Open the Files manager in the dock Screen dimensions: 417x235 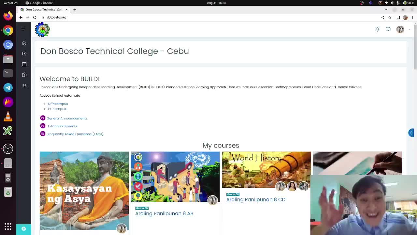[x=8, y=59]
